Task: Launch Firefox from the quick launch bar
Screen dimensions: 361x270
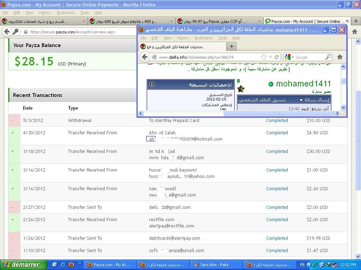Action: pos(71,264)
